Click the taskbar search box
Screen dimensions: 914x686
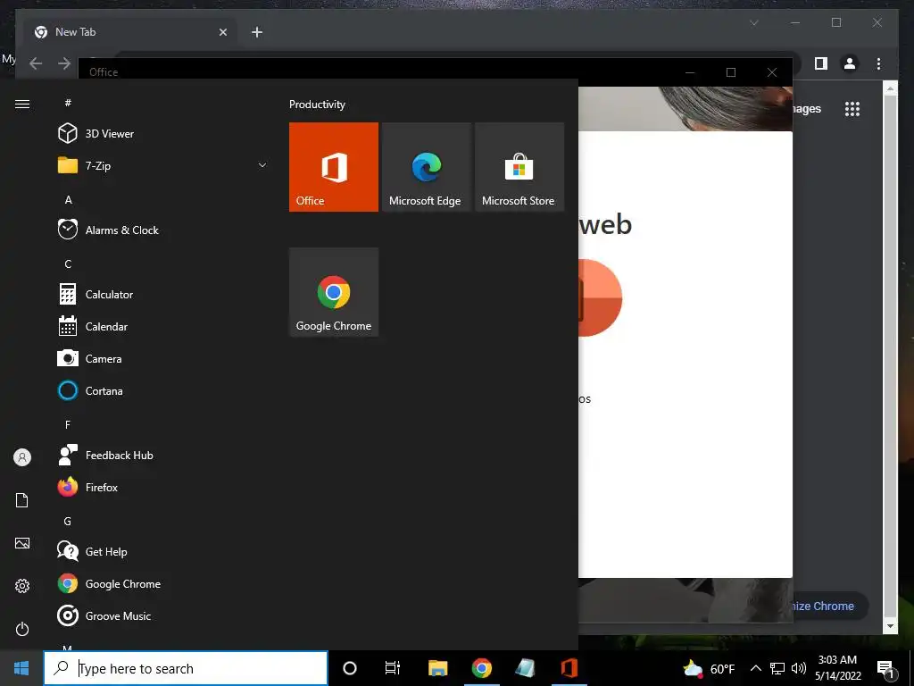[x=186, y=668]
